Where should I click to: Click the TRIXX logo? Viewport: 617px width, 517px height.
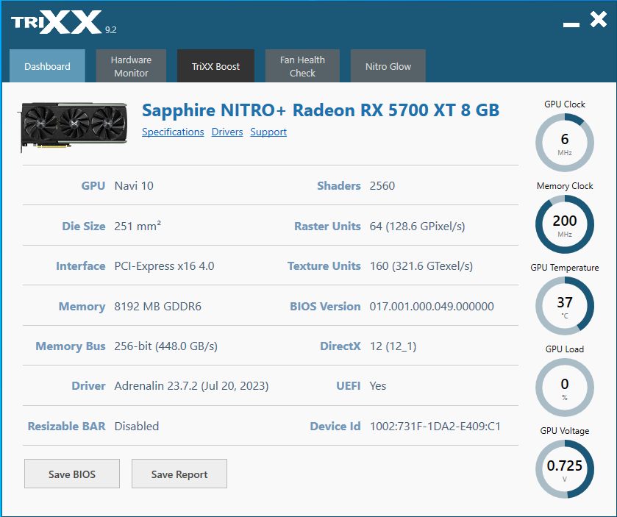tap(57, 22)
